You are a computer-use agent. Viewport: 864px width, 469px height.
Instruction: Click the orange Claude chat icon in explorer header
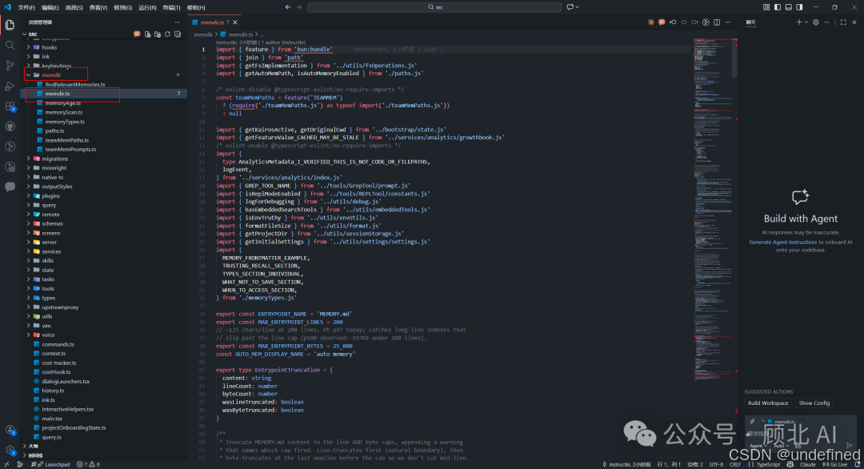pos(138,34)
